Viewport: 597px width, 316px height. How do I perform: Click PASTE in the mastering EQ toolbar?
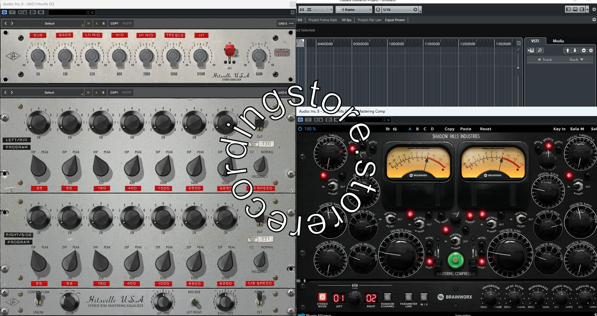point(127,93)
